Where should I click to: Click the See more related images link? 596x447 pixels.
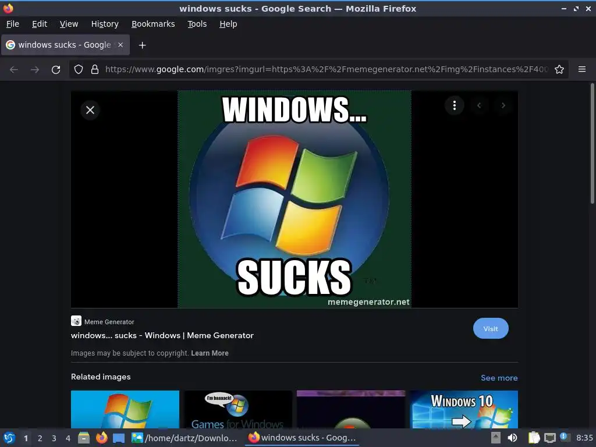pyautogui.click(x=499, y=378)
